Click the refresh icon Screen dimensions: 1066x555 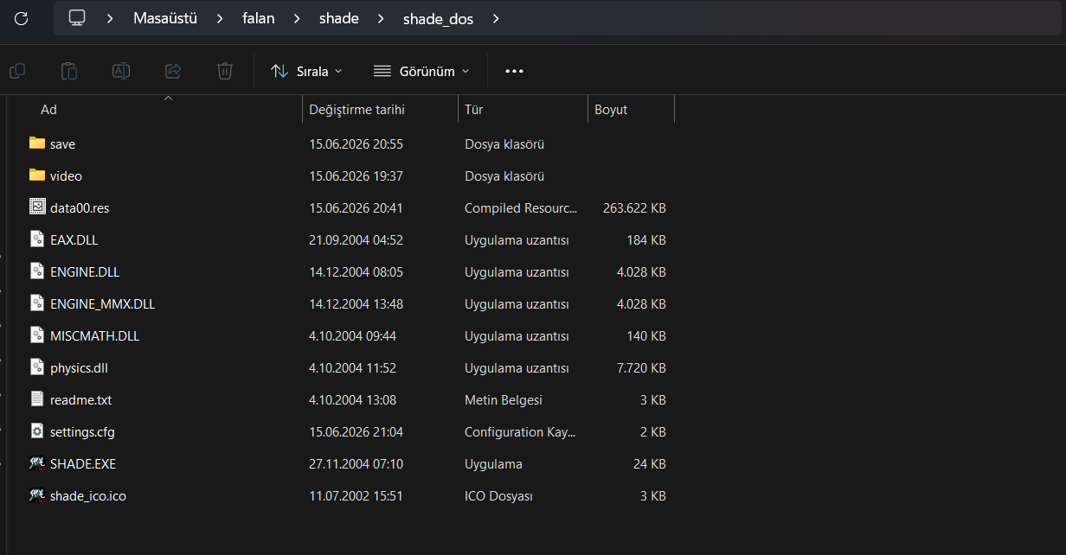pyautogui.click(x=22, y=17)
